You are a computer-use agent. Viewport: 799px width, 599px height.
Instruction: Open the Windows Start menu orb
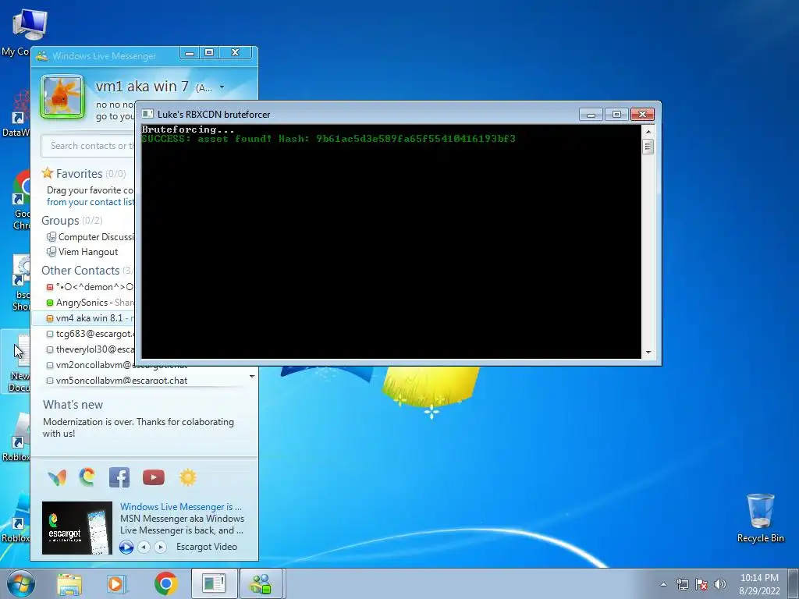pos(21,583)
